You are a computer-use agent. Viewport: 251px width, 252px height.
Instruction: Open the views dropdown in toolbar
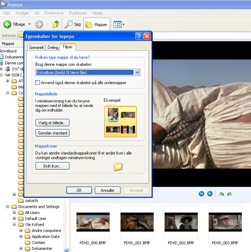(119, 25)
